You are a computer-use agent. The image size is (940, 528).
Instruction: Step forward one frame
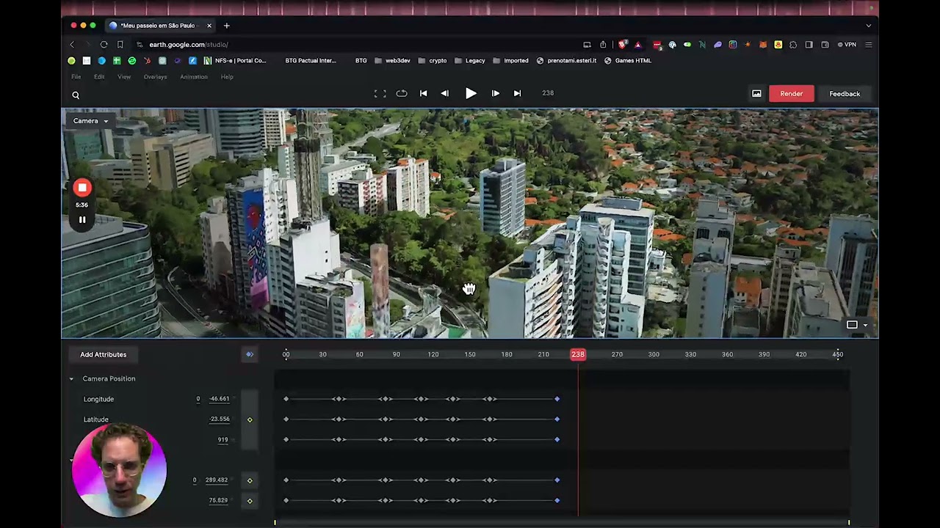click(496, 94)
